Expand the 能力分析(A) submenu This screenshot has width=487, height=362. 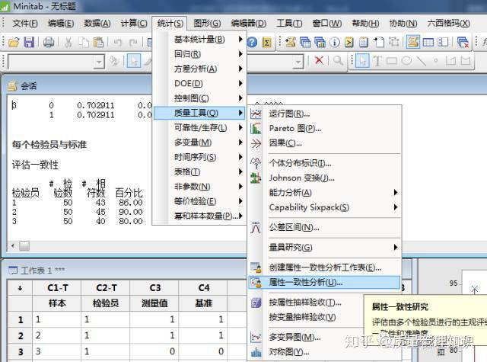[x=325, y=193]
